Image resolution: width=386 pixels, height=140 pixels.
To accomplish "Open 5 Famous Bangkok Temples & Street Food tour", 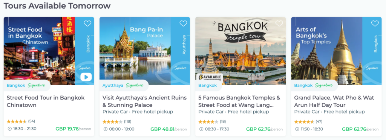I will tap(239, 101).
